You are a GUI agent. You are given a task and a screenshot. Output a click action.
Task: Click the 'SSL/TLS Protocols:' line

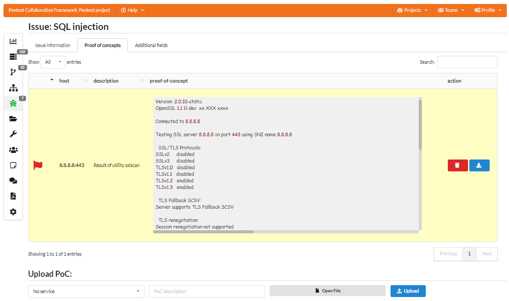[180, 147]
